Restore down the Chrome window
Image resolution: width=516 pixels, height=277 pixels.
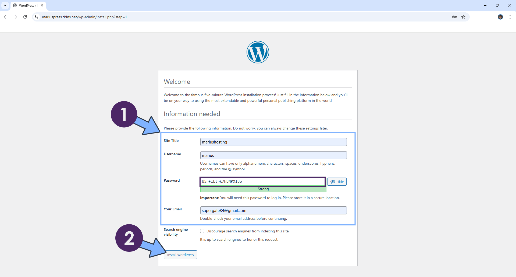[497, 5]
